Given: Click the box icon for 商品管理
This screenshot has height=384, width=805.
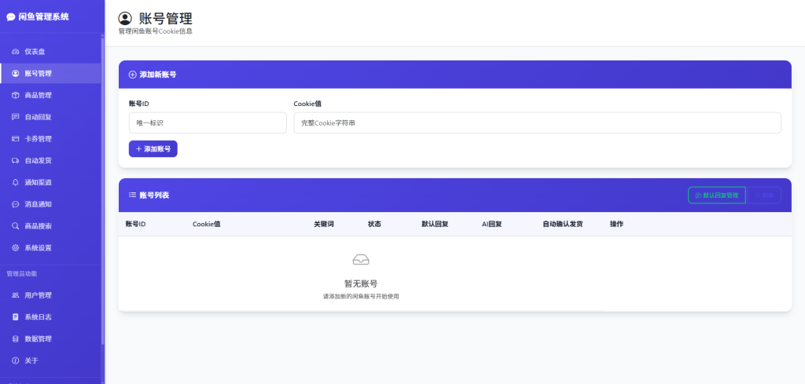Looking at the screenshot, I should (x=16, y=95).
